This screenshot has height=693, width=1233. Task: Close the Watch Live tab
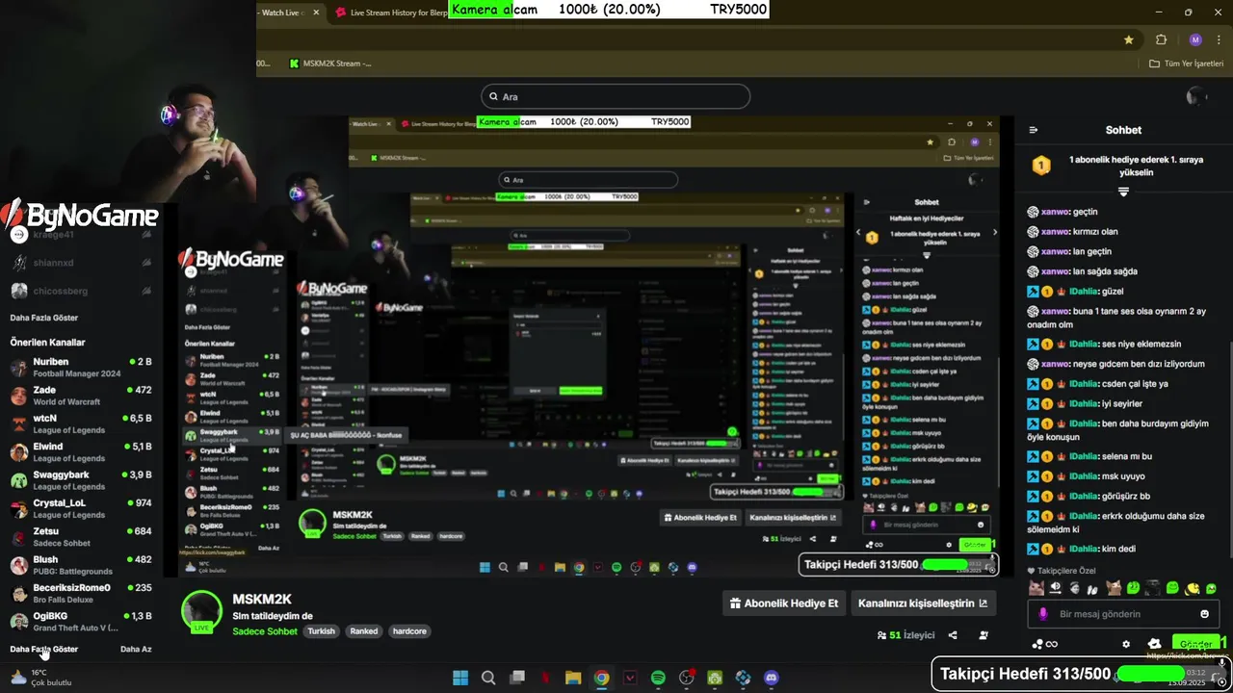(x=316, y=13)
